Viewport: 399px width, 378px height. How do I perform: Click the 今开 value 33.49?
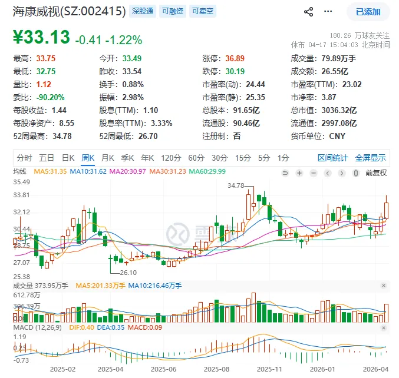pos(132,58)
